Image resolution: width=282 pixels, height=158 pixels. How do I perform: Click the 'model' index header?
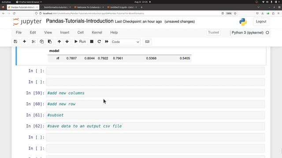coord(54,51)
